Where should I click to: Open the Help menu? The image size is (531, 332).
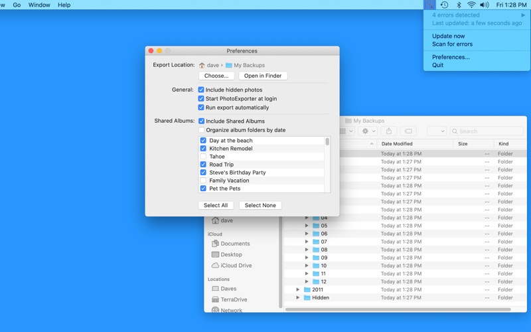[x=64, y=5]
